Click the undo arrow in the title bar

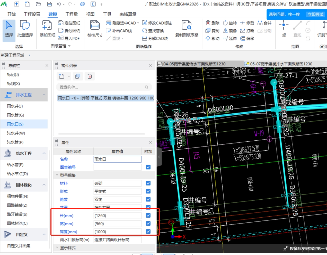click(59, 4)
